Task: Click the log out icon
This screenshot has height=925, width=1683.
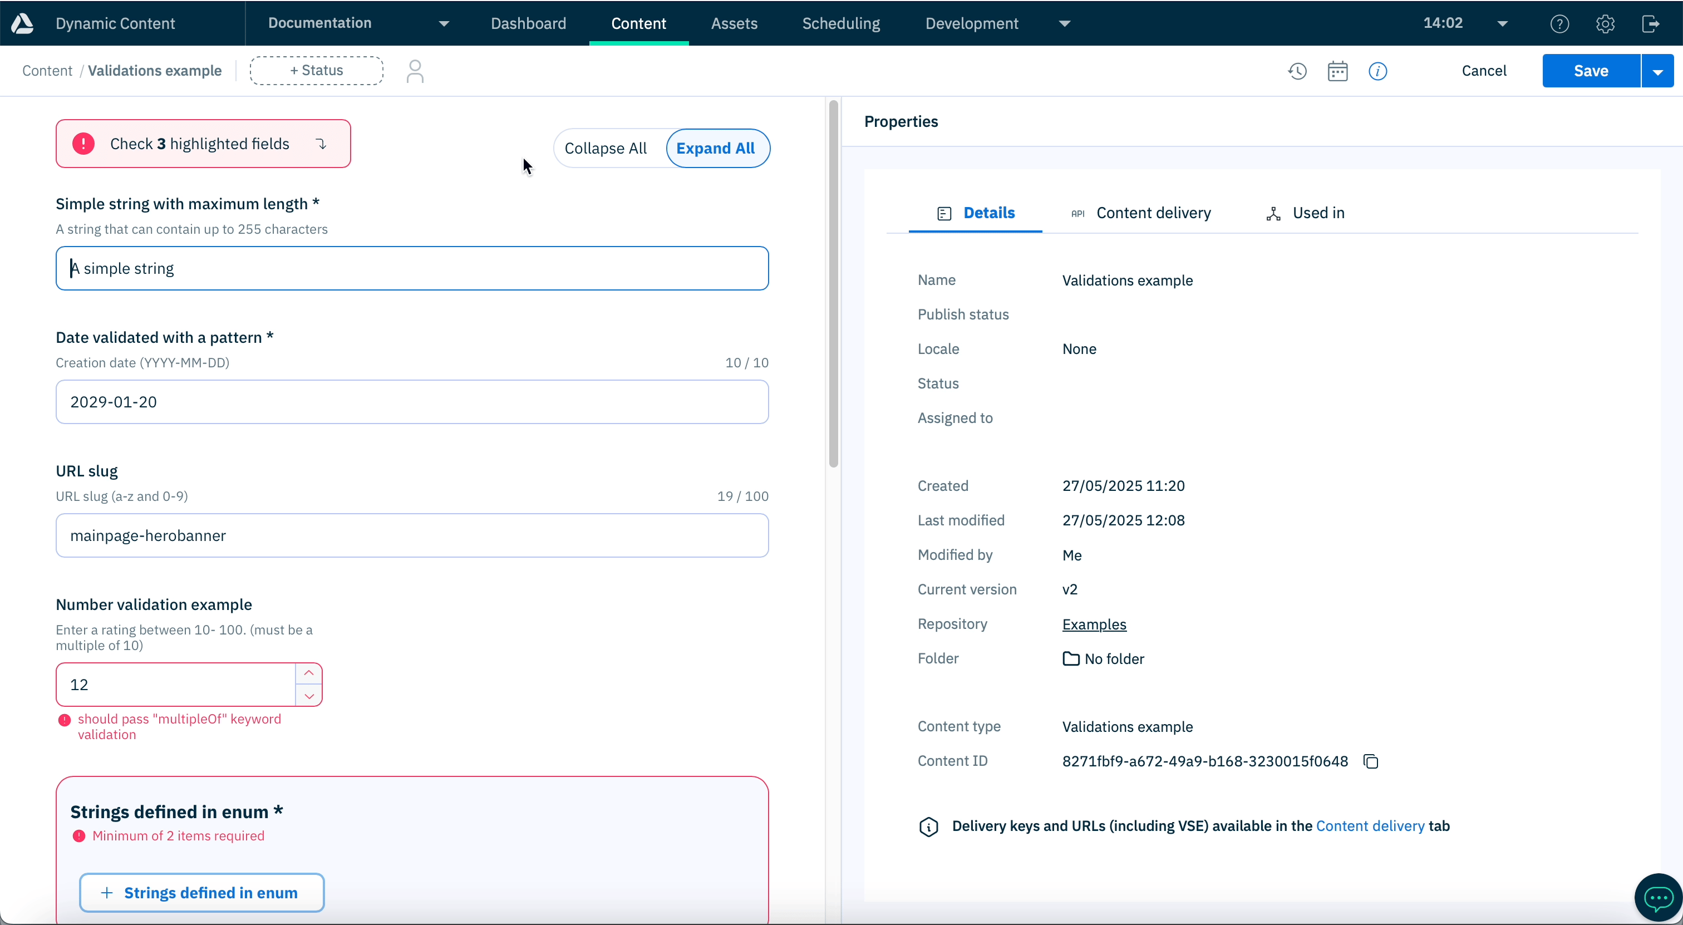Action: tap(1650, 23)
